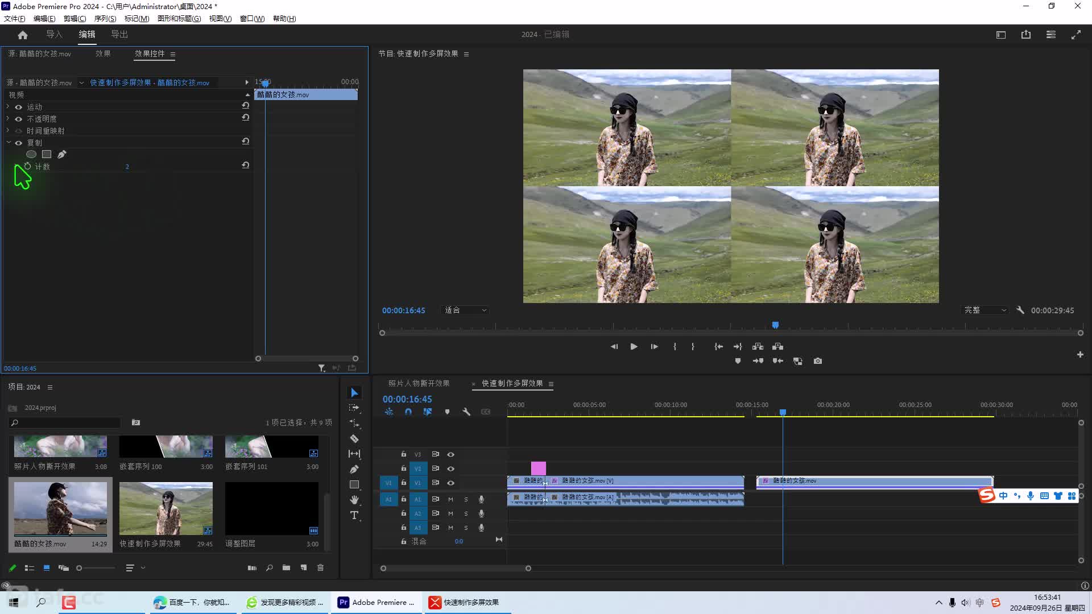Select the Hand tool

354,500
